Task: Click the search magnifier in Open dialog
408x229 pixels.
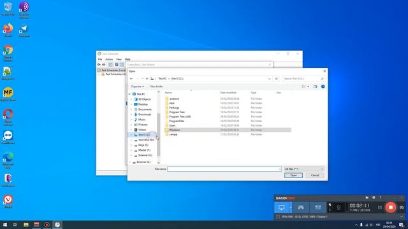Action: tap(322, 79)
